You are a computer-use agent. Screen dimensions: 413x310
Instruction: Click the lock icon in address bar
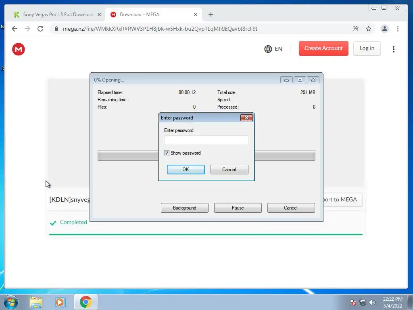tap(56, 29)
